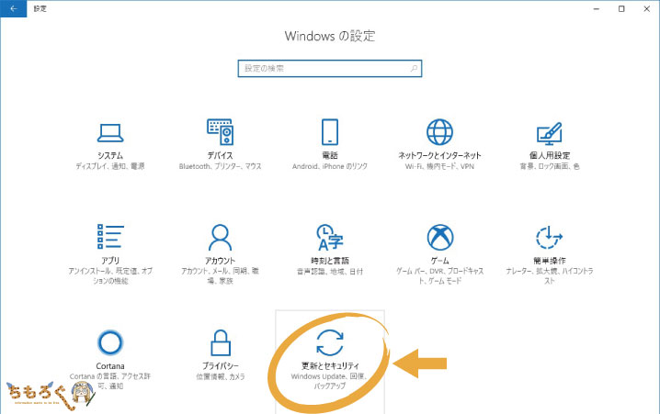This screenshot has height=414, width=660.
Task: Click the アプリ label
Action: coord(110,261)
